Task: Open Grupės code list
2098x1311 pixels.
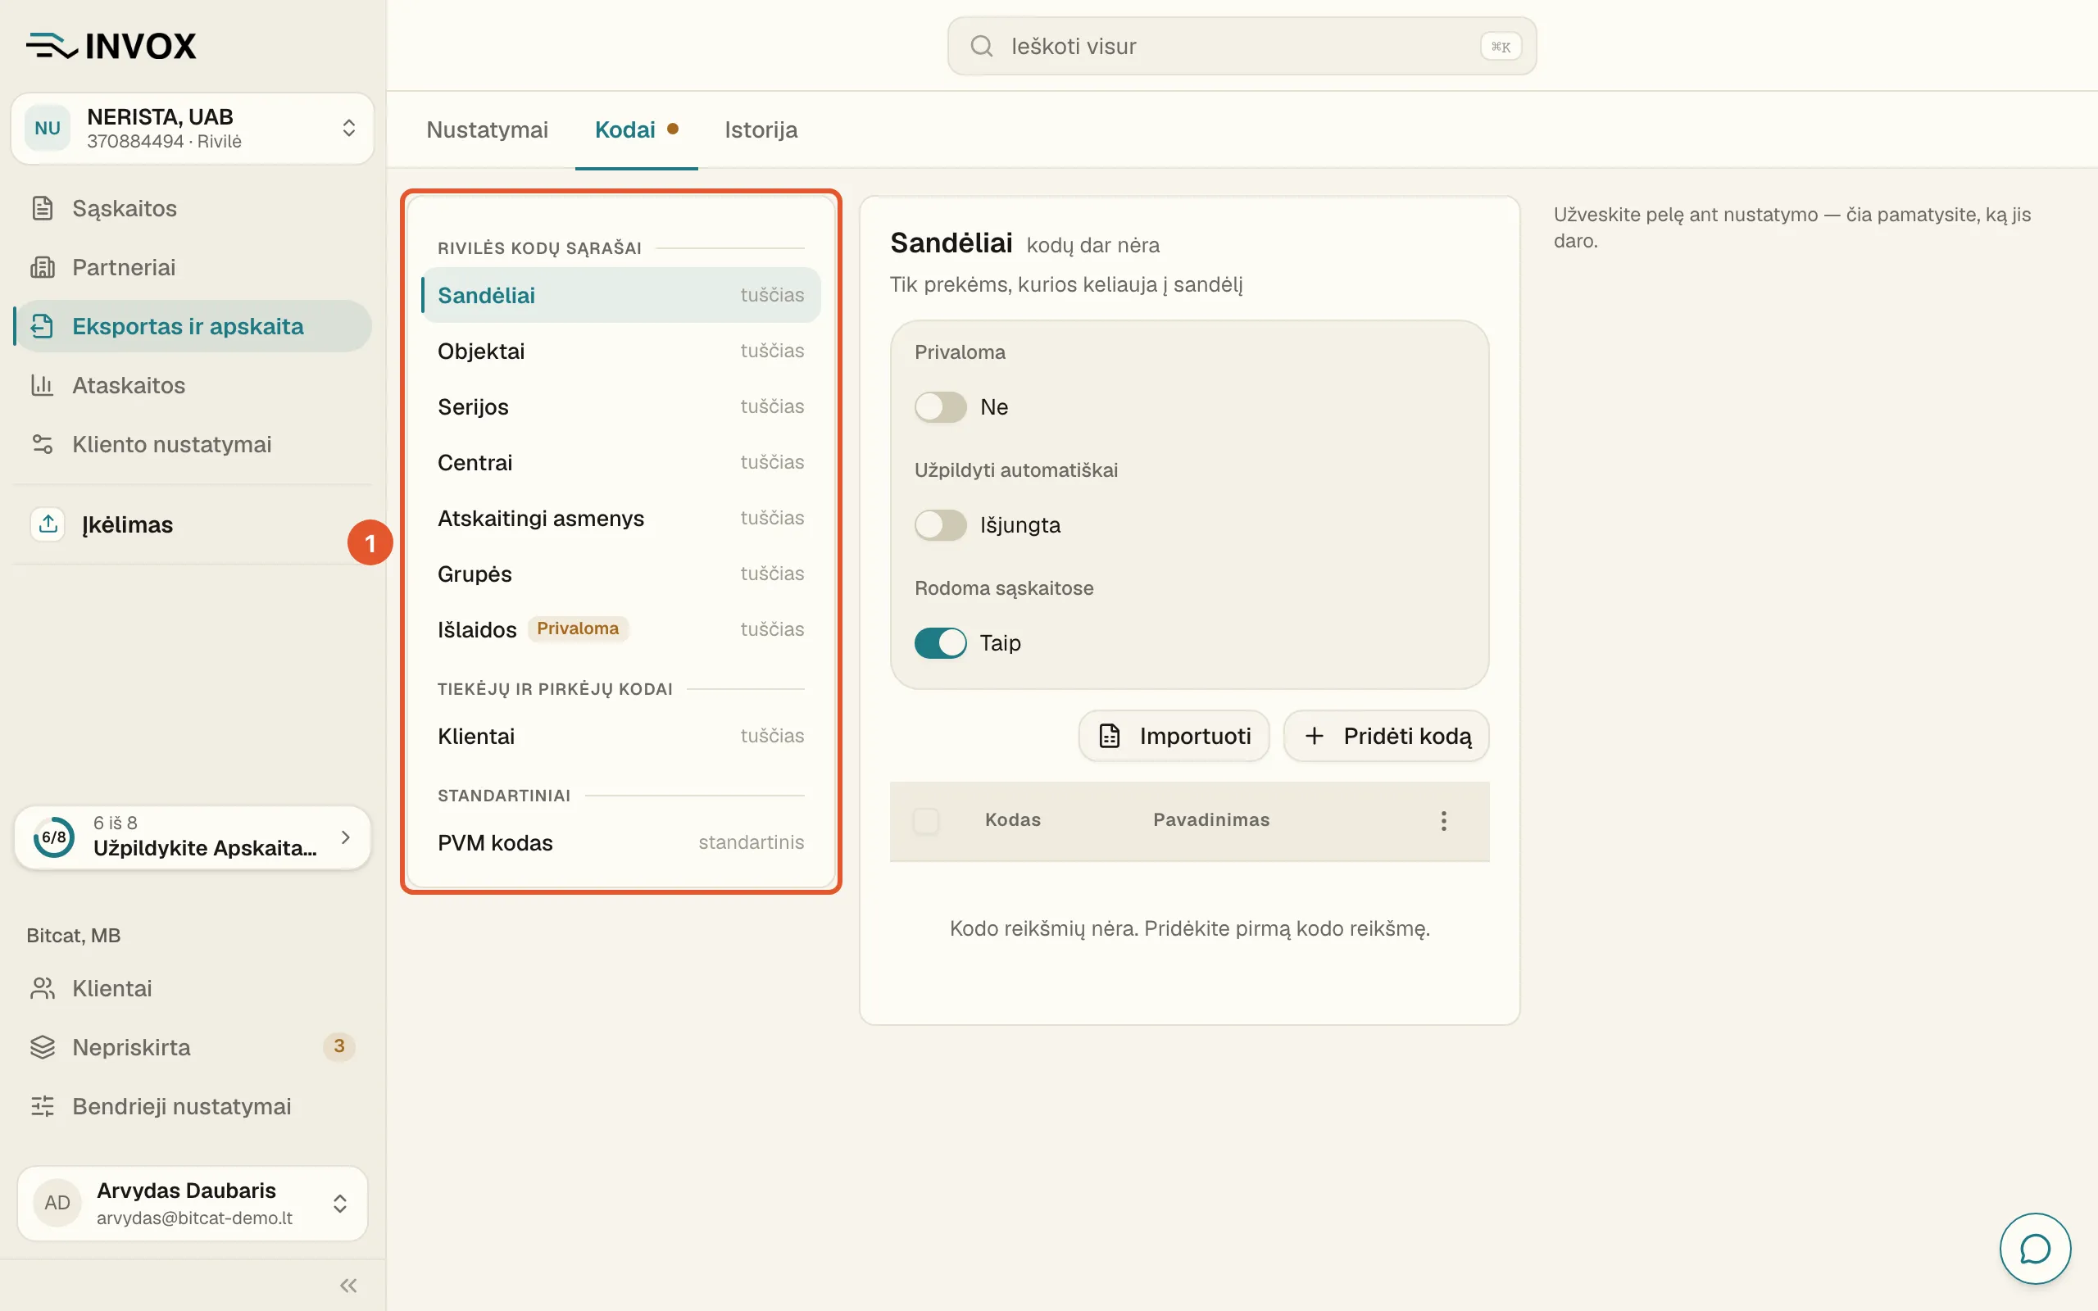Action: [x=620, y=574]
